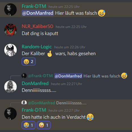Toggle the zany face reaction
The width and height of the screenshot is (132, 132).
click(x=44, y=125)
